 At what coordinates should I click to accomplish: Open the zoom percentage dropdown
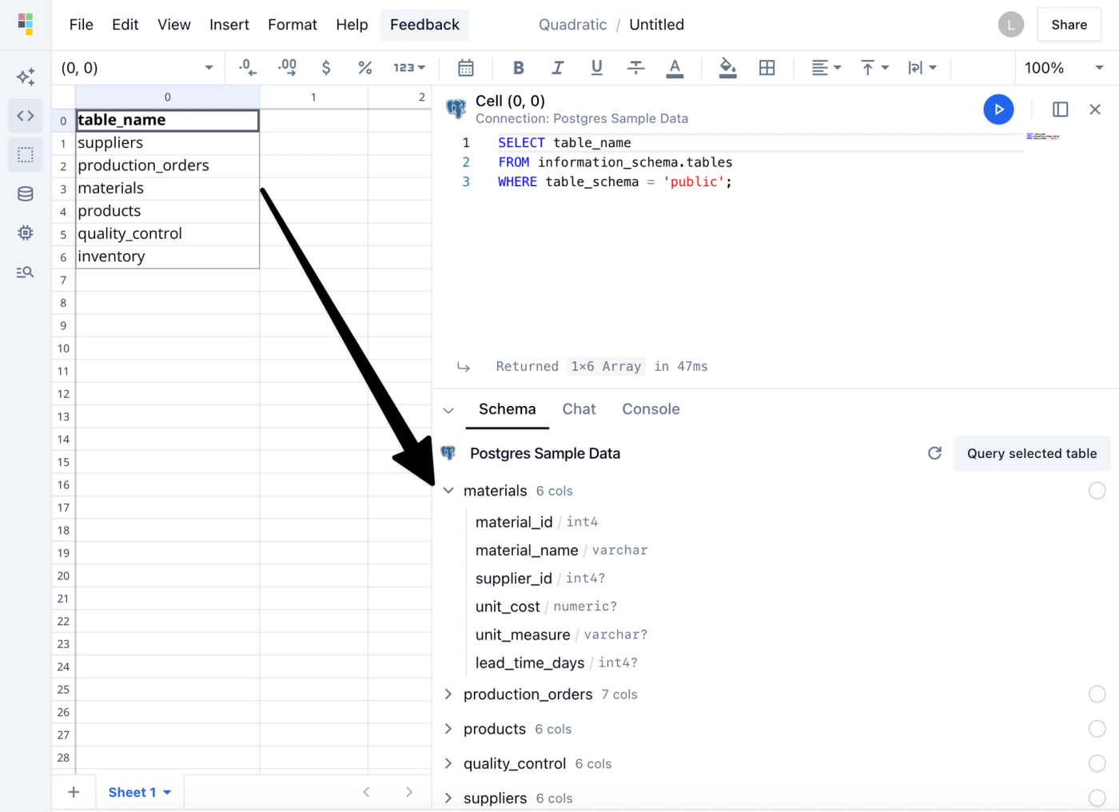click(1063, 67)
